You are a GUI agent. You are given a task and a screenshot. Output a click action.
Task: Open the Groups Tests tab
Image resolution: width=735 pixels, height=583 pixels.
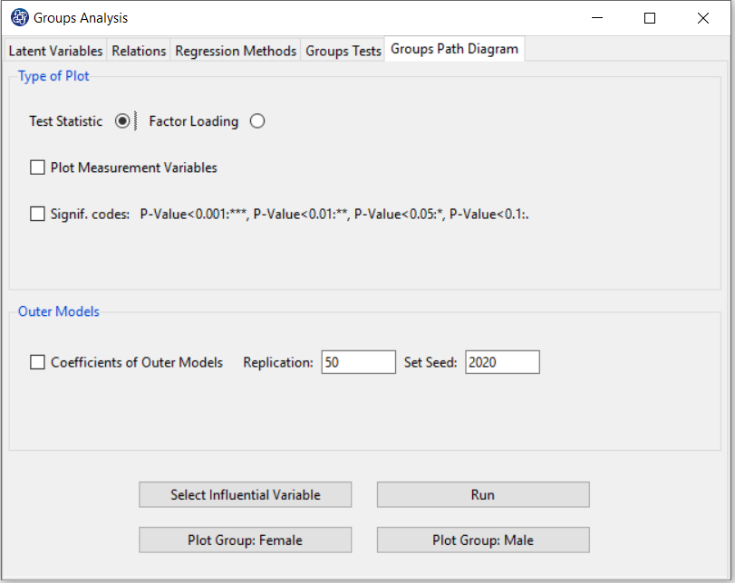[343, 51]
